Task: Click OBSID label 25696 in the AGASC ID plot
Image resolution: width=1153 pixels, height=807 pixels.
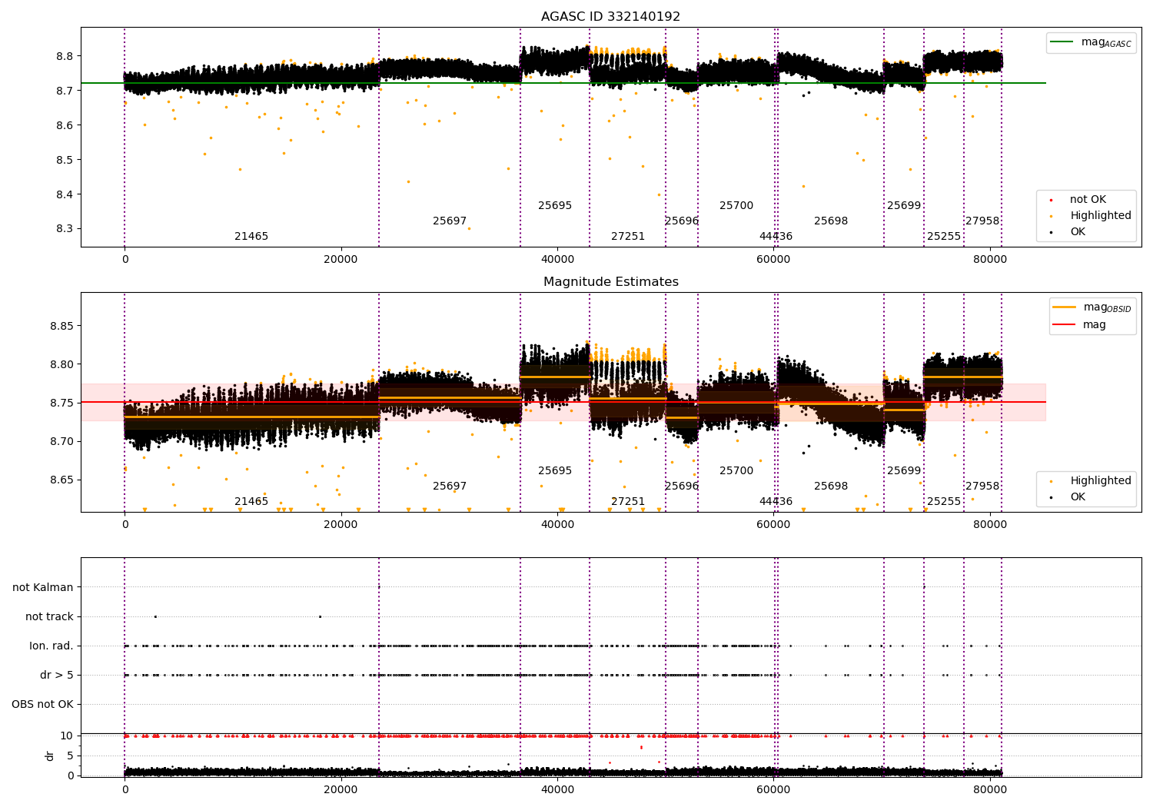Action: tap(682, 221)
